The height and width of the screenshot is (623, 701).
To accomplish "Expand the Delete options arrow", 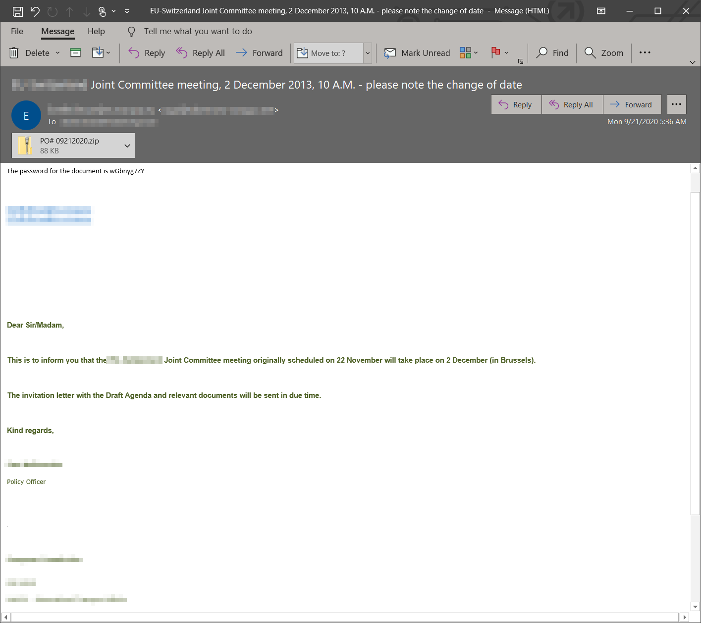I will [x=57, y=53].
